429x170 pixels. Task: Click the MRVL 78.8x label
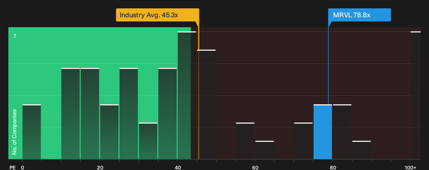pos(359,15)
